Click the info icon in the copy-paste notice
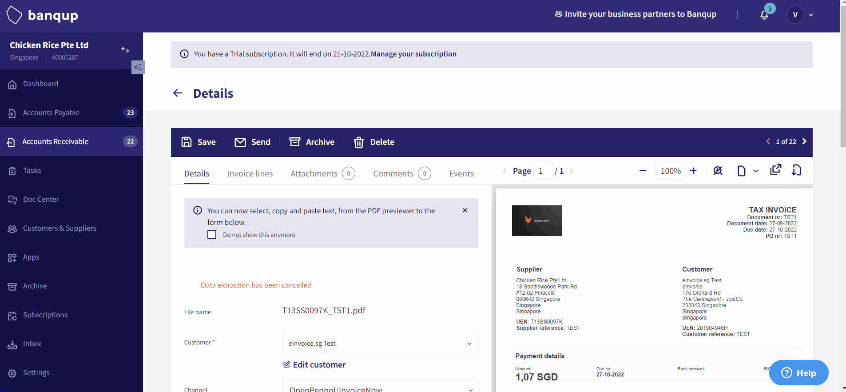846x392 pixels. pos(198,210)
